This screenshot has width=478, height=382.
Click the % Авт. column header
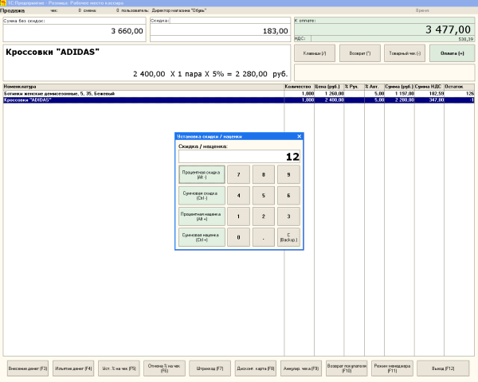374,87
